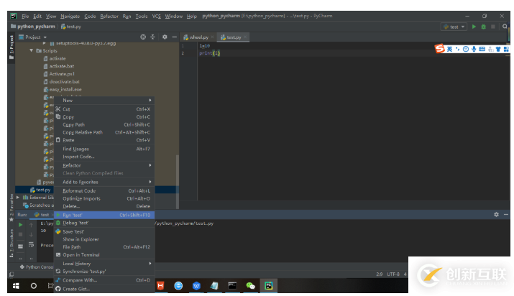The width and height of the screenshot is (514, 296).
Task: Open the Refactor menu in the menu bar
Action: point(109,16)
